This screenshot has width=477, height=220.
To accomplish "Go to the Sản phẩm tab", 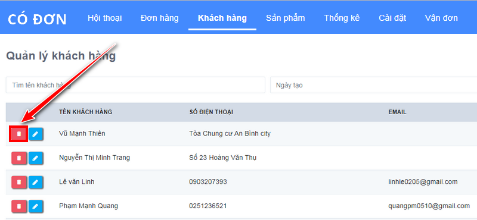I will point(286,18).
